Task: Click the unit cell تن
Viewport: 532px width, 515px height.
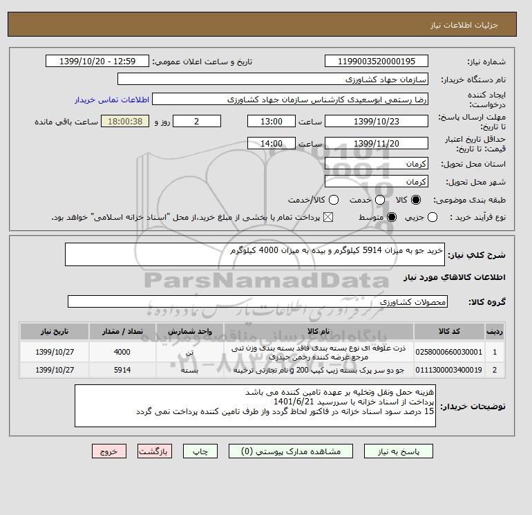Action: [x=190, y=352]
